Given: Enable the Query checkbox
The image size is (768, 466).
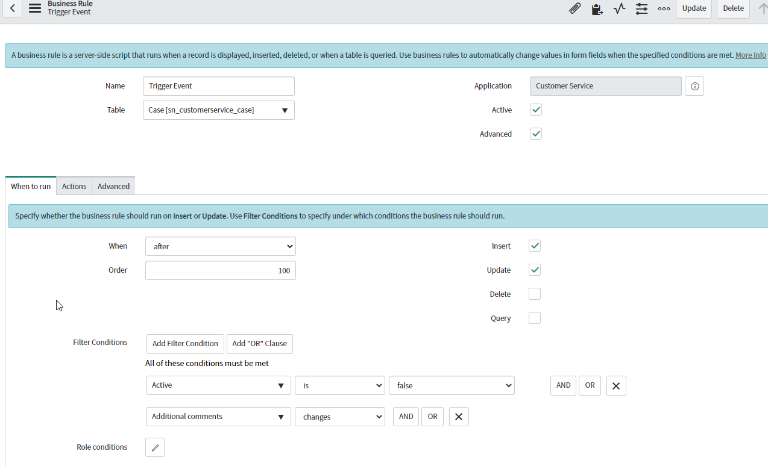Looking at the screenshot, I should [x=535, y=318].
